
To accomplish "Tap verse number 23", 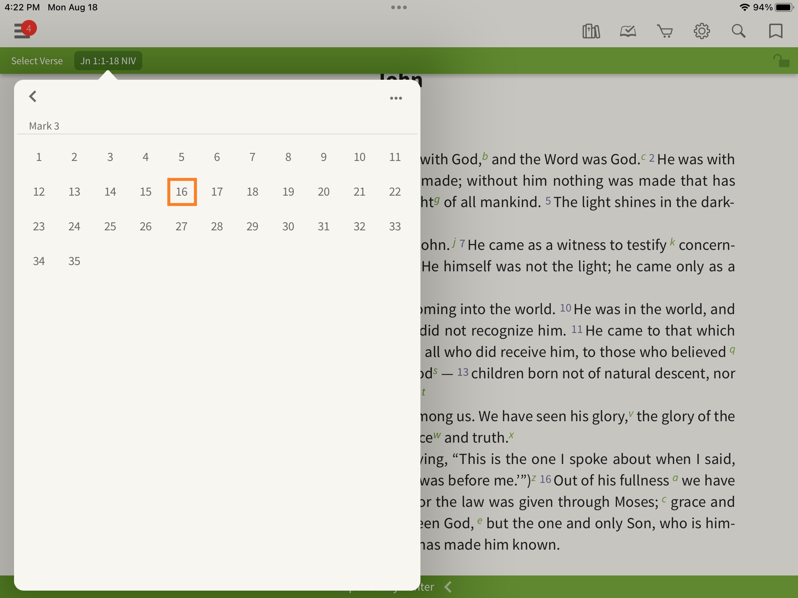I will [39, 227].
